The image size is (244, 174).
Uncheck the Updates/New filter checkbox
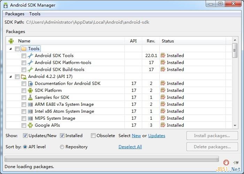[25, 136]
